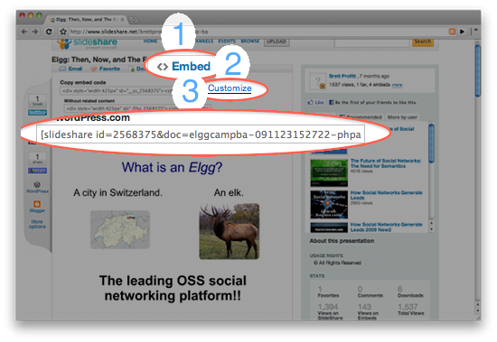The height and width of the screenshot is (342, 497).
Task: Share to WordPress from sidebar icon
Action: point(37,187)
